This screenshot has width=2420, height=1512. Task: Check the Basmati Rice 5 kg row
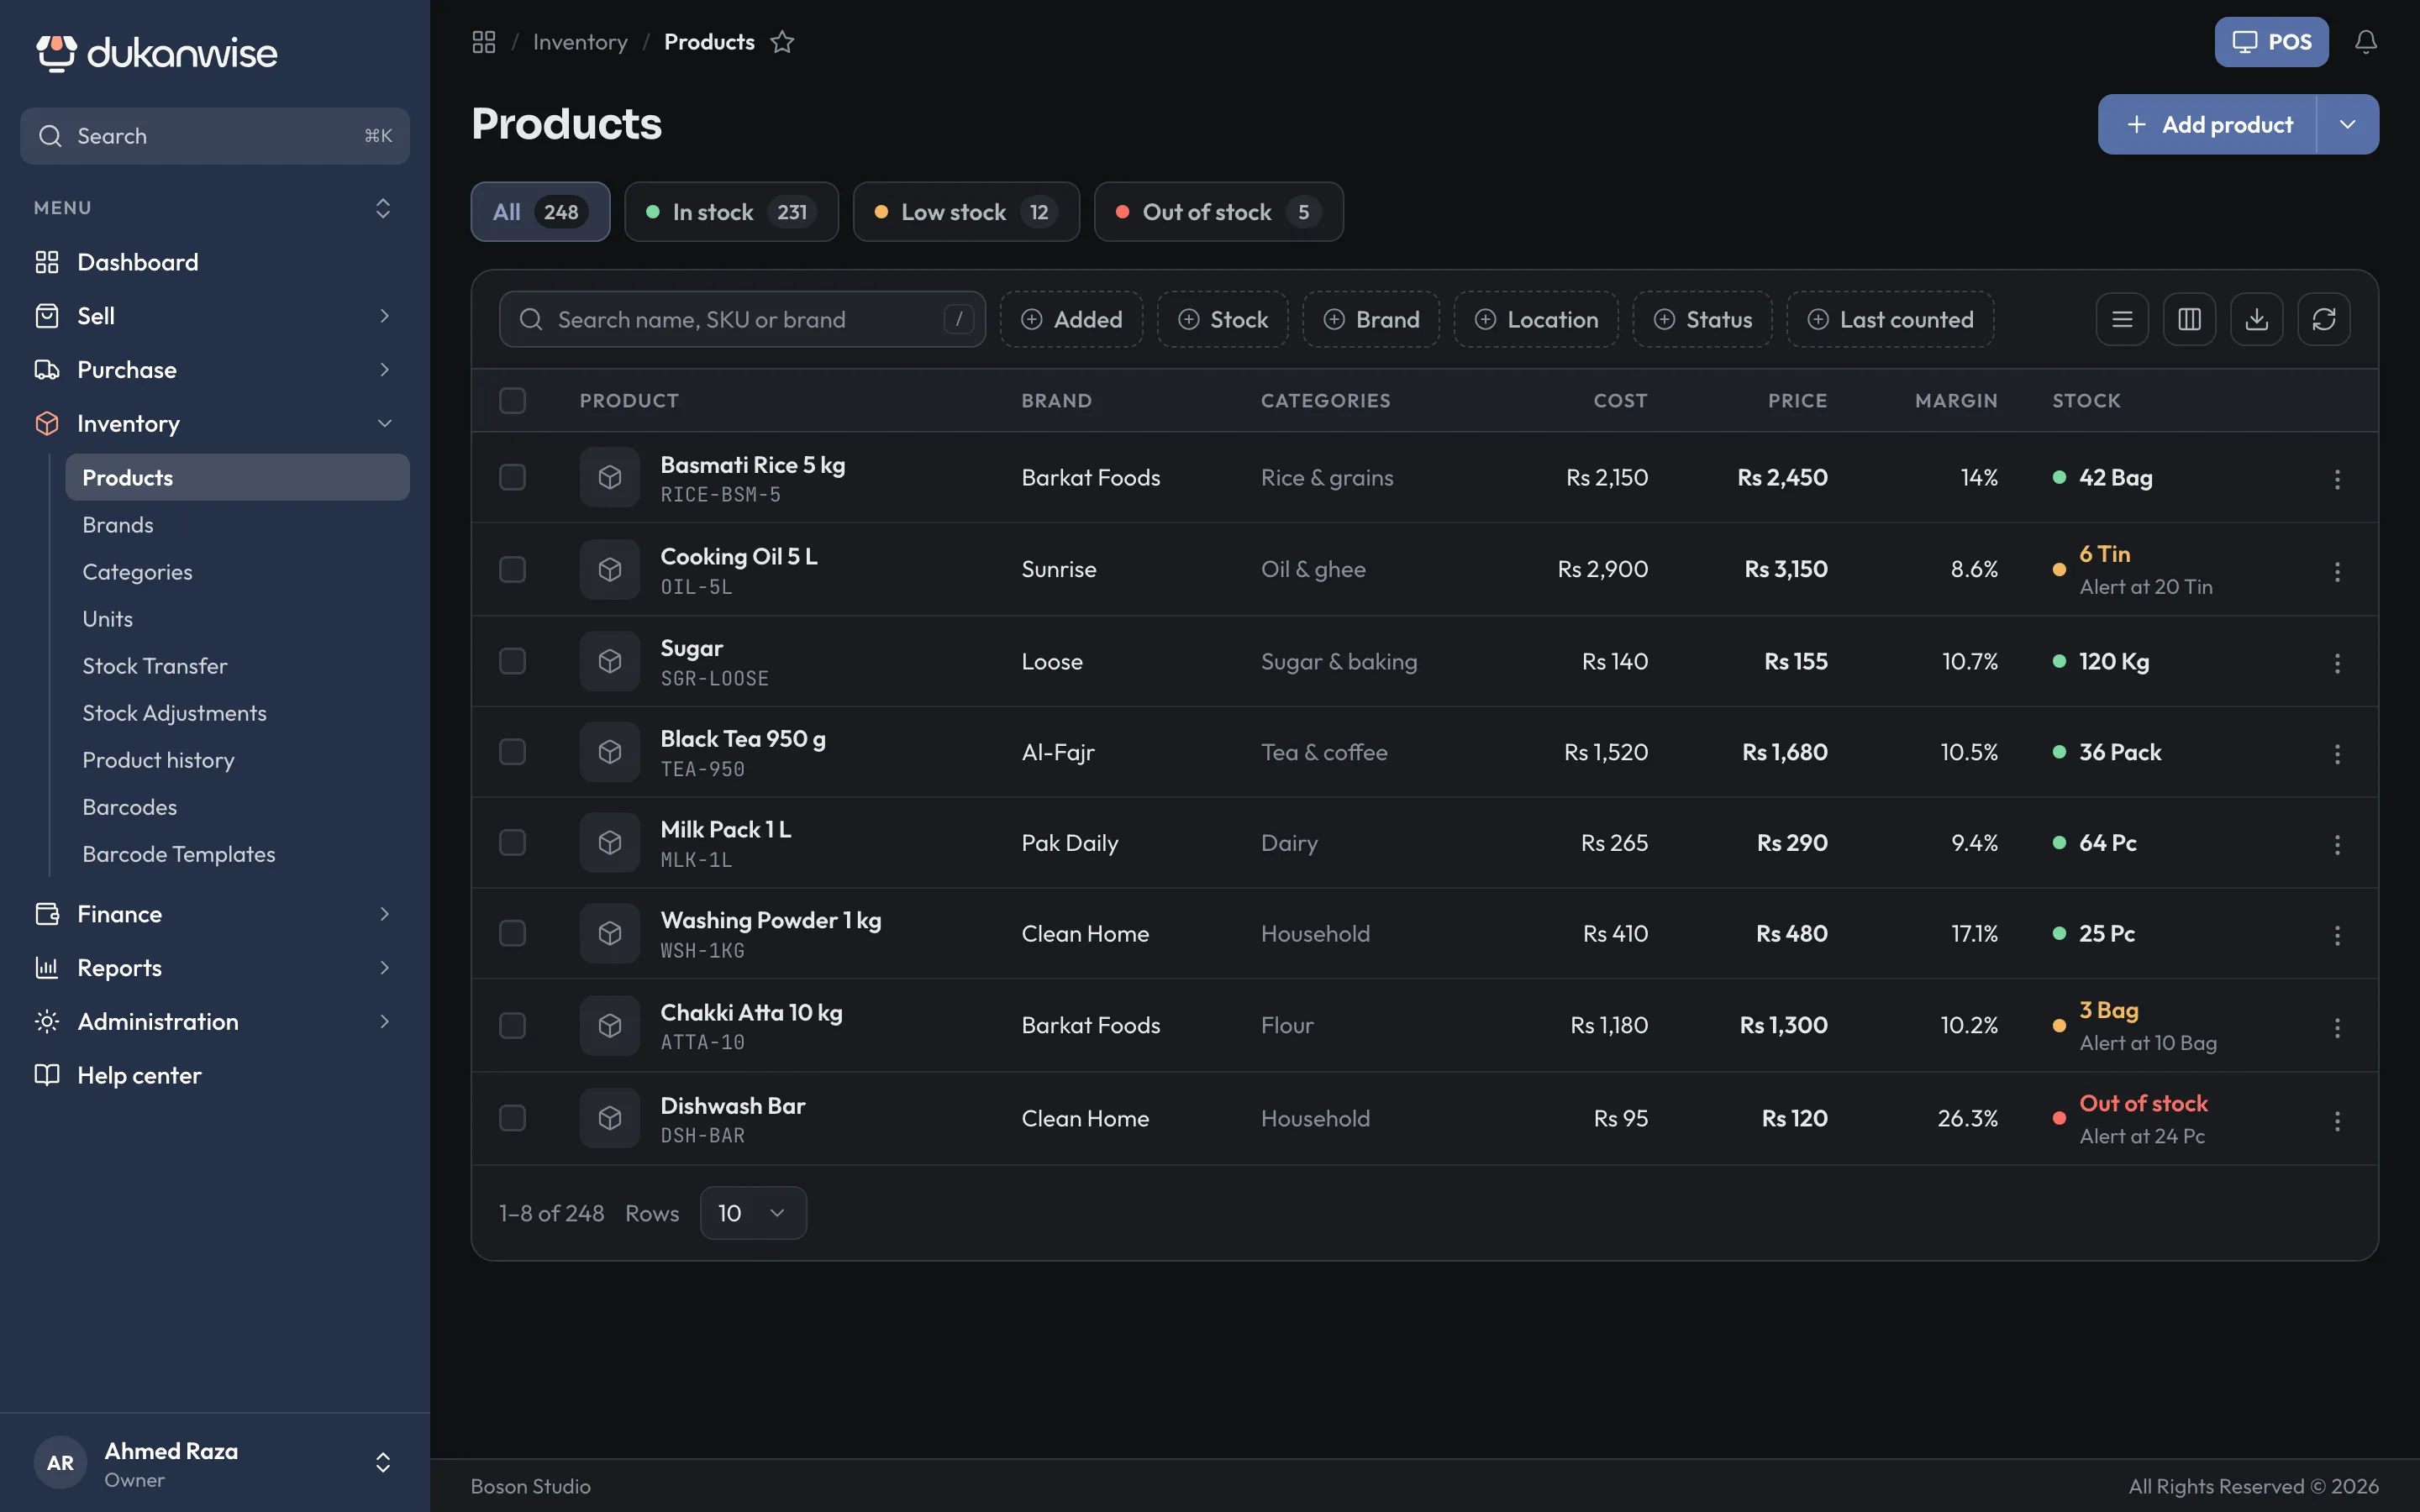coord(512,477)
